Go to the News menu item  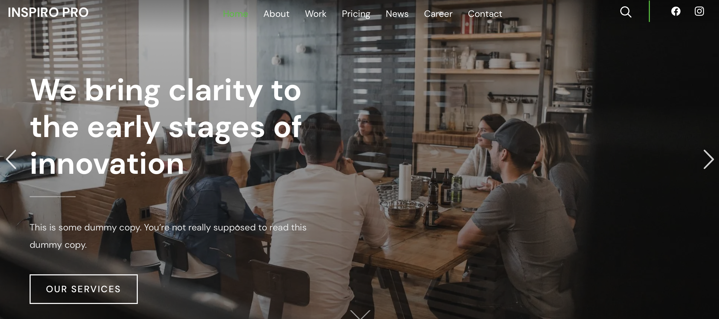tap(397, 14)
